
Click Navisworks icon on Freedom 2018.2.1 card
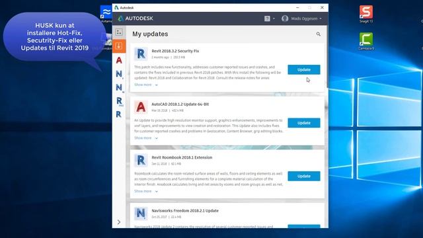click(x=141, y=213)
